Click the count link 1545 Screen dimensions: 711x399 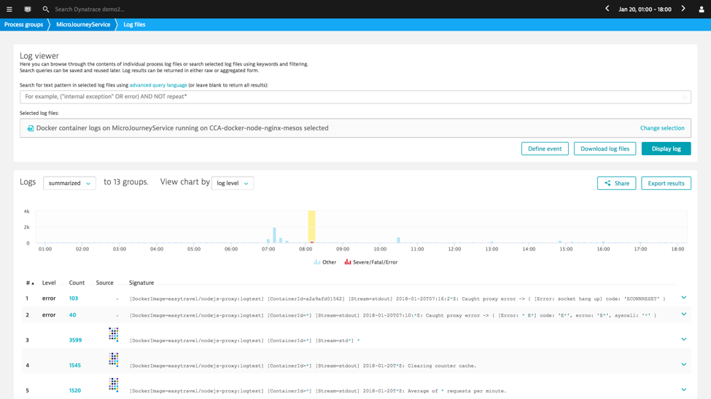[75, 366]
